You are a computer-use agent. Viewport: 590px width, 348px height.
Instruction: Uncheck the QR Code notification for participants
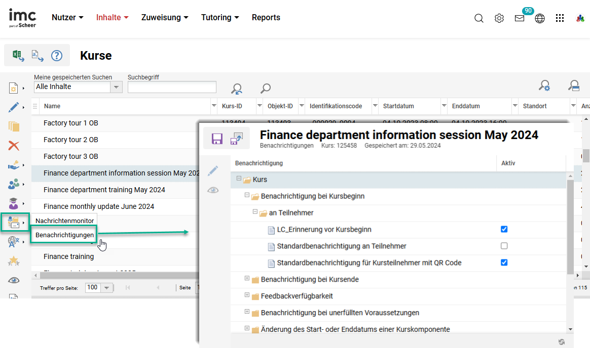tap(504, 263)
